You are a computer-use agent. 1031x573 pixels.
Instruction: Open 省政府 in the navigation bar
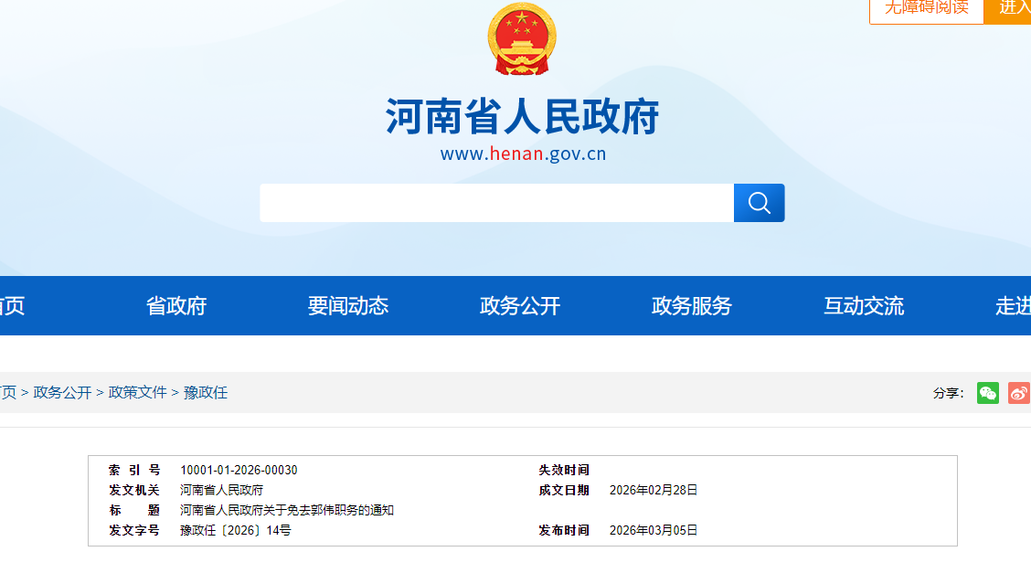coord(176,306)
